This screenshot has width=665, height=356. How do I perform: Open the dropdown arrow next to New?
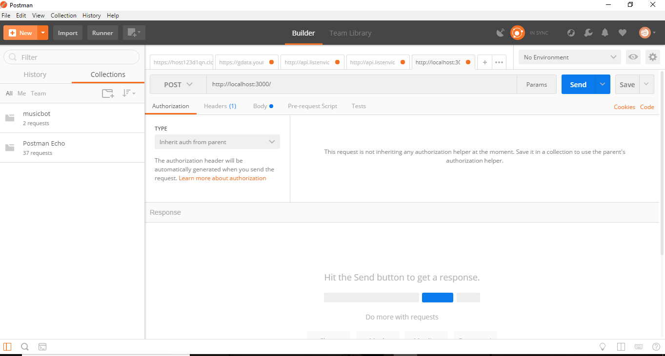point(43,33)
